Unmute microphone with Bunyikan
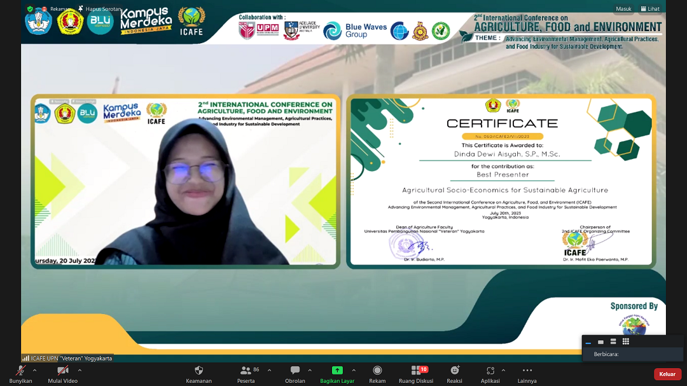 pos(20,375)
